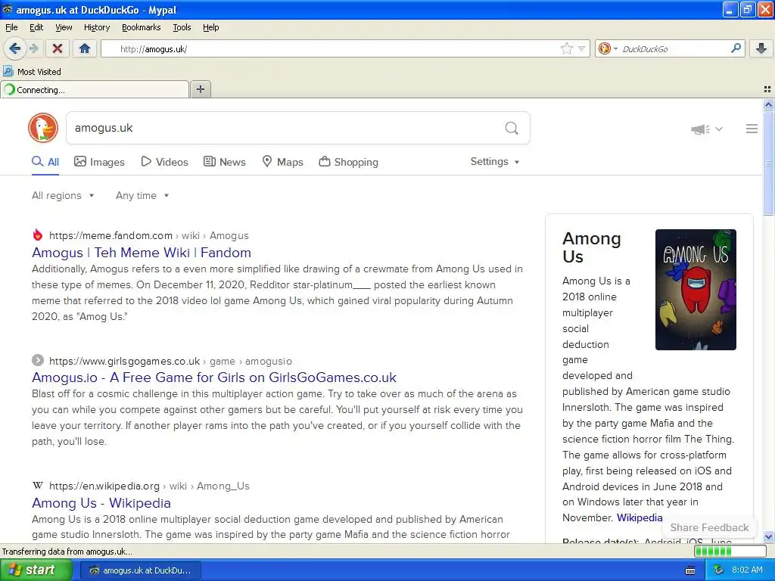
Task: Go back with the Back arrow button
Action: [15, 48]
